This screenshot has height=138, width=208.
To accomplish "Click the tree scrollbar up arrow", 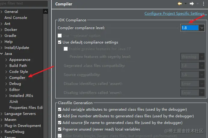I will point(45,11).
